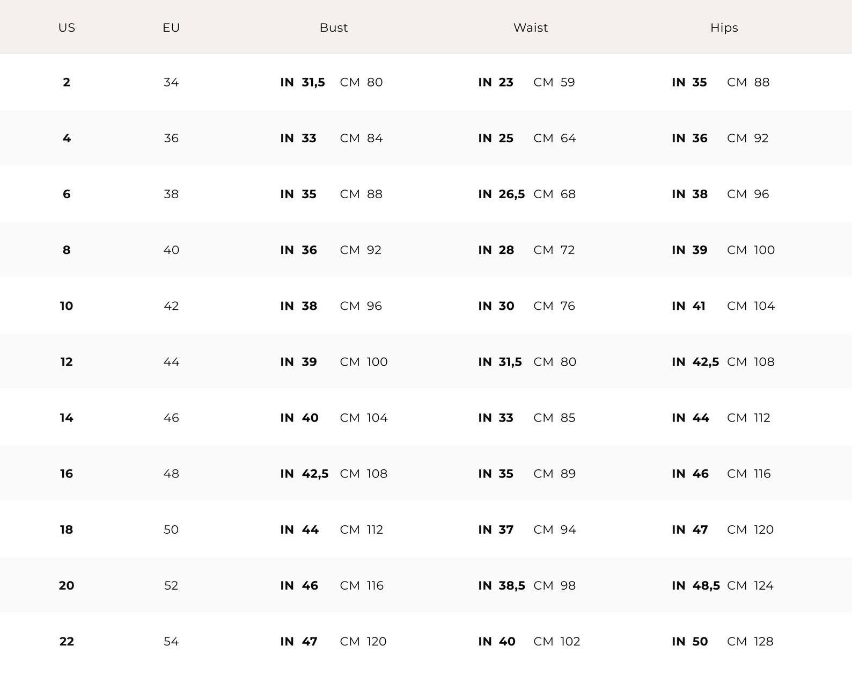Select hips value CM 100
This screenshot has width=852, height=682.
(x=751, y=250)
